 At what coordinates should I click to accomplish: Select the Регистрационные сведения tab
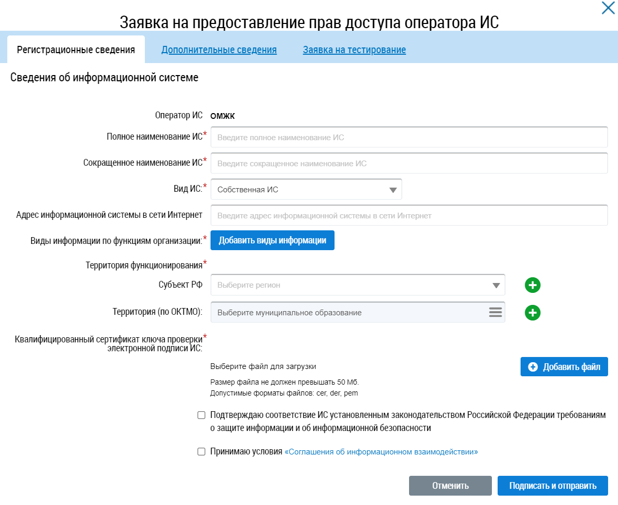point(76,50)
